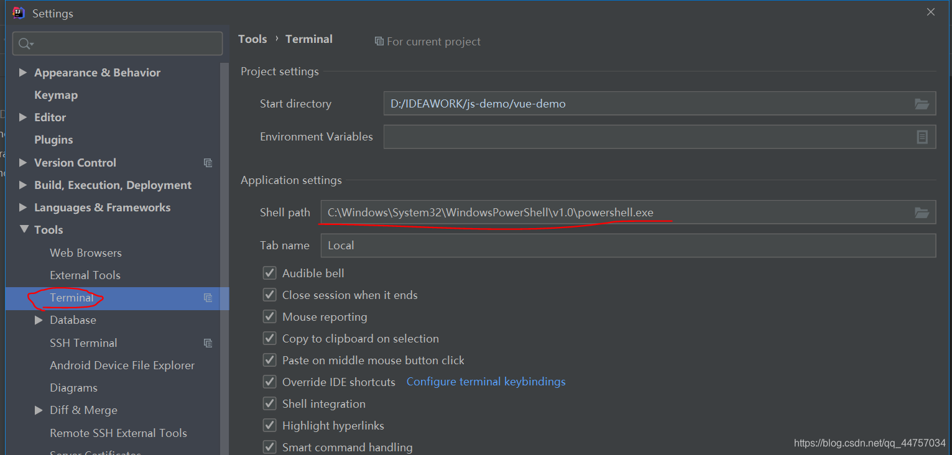The width and height of the screenshot is (952, 455).
Task: Click project-level icon beside SSH Terminal
Action: click(x=208, y=343)
